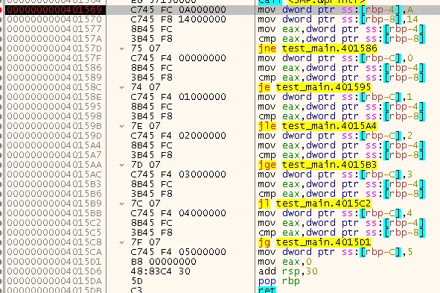Click the jump arrow beside bytes 74 07
Image resolution: width=440 pixels, height=293 pixels.
click(122, 87)
